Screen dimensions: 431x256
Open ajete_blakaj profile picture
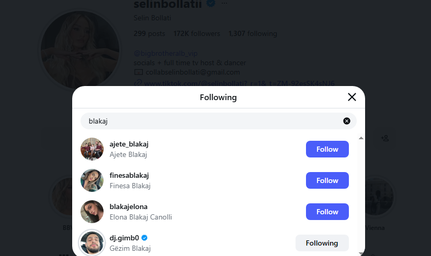pyautogui.click(x=92, y=149)
